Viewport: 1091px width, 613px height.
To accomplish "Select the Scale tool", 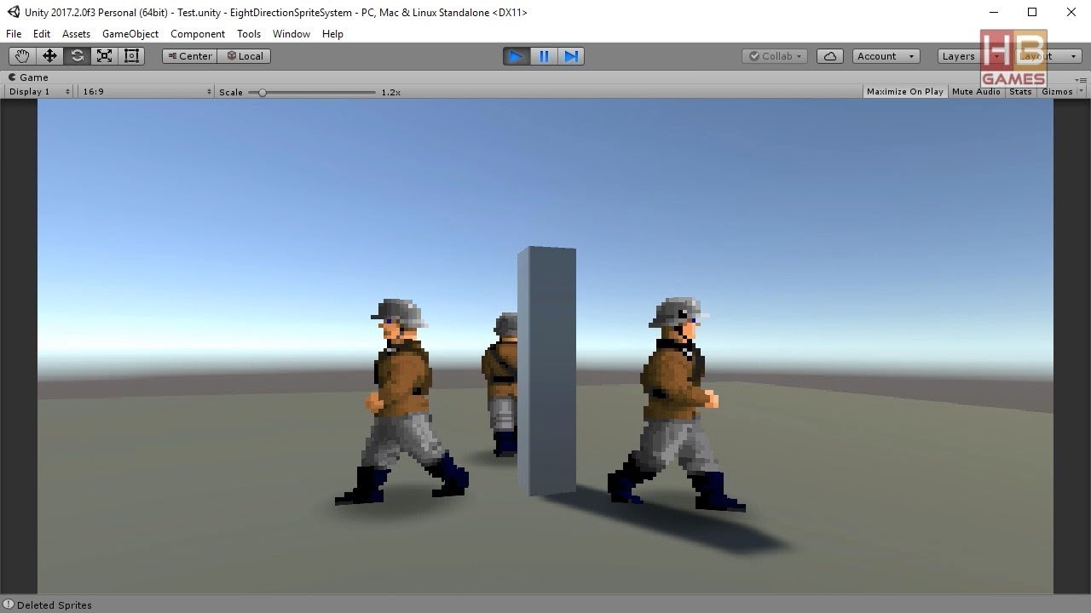I will click(104, 56).
